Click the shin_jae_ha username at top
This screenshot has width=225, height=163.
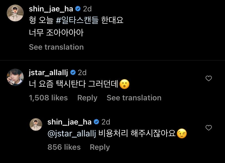click(51, 9)
